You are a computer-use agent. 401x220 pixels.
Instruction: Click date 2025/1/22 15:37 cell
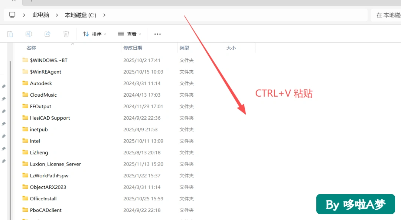142,176
